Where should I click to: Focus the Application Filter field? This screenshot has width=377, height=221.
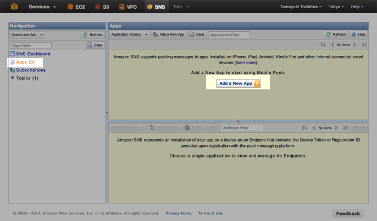click(x=229, y=35)
